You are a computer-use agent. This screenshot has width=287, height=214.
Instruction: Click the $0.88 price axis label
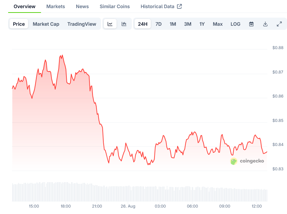(x=278, y=48)
